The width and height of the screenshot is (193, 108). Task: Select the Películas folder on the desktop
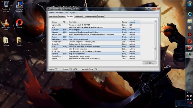[x=19, y=41]
